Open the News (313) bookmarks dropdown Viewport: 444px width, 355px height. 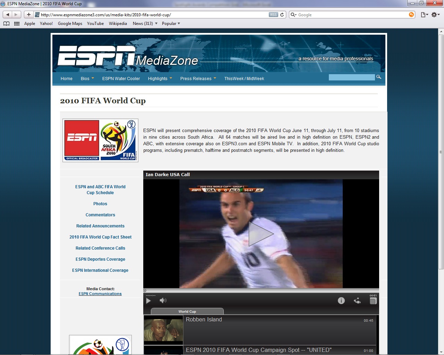pos(145,24)
